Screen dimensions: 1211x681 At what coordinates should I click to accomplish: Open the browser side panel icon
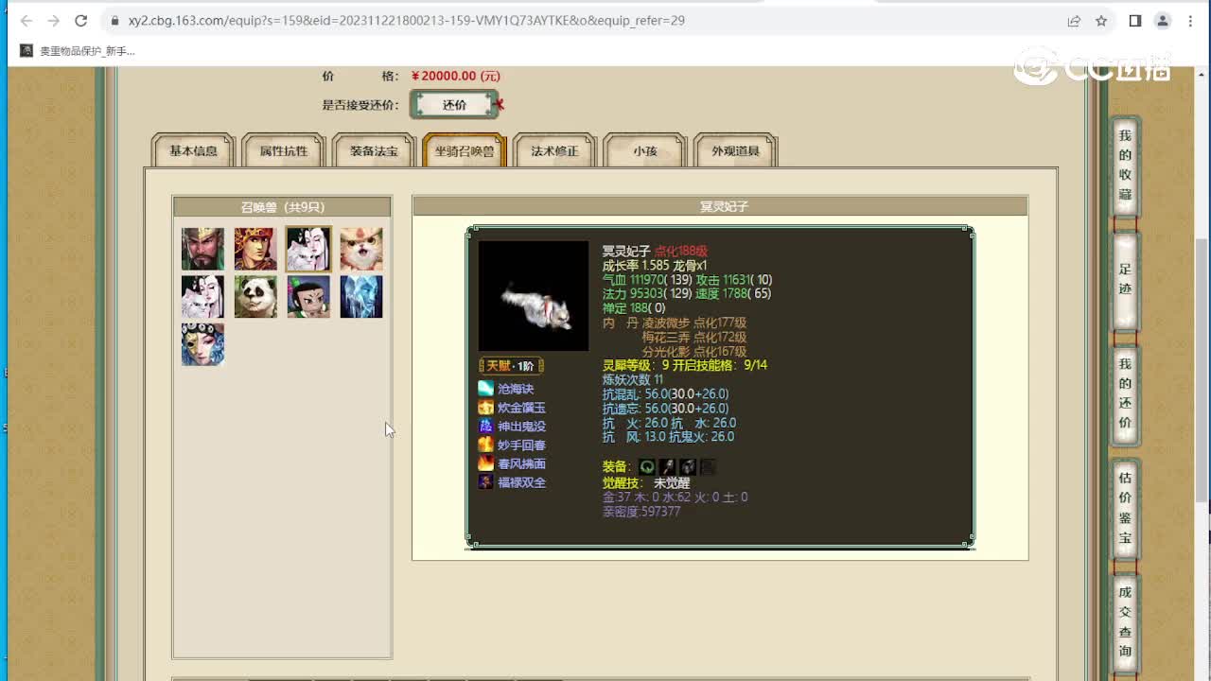click(x=1135, y=21)
